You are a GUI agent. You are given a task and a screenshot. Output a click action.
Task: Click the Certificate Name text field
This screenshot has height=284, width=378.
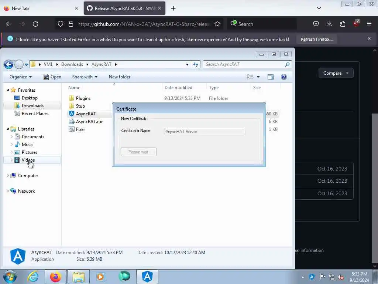(205, 132)
